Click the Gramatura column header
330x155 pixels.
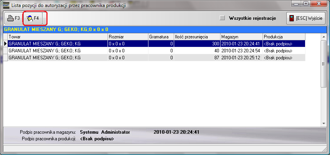pyautogui.click(x=161, y=36)
